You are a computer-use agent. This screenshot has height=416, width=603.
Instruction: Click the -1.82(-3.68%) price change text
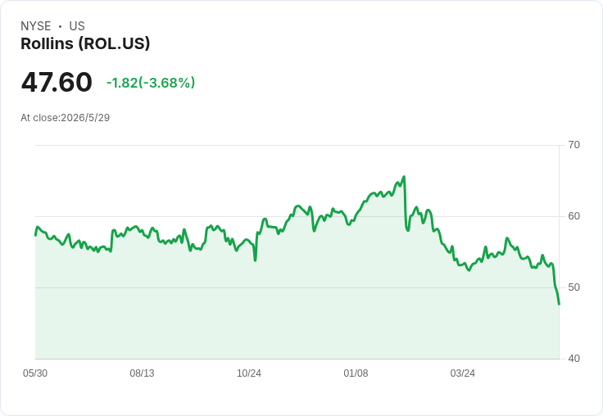[x=151, y=83]
